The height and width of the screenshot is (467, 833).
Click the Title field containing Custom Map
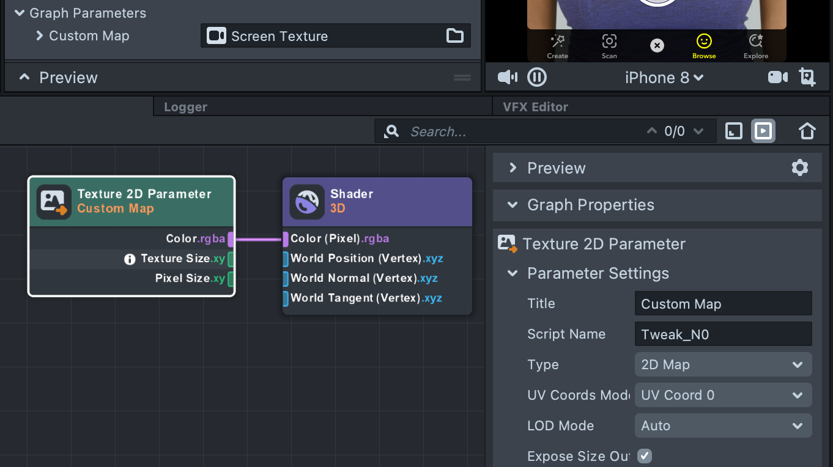coord(723,304)
